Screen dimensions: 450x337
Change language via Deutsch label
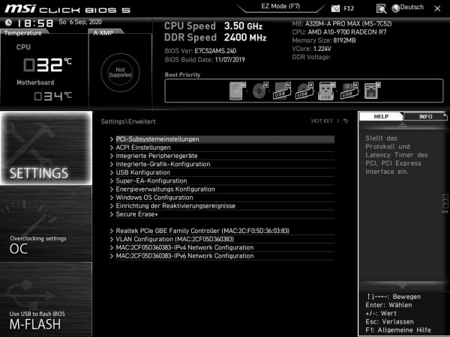tap(412, 7)
